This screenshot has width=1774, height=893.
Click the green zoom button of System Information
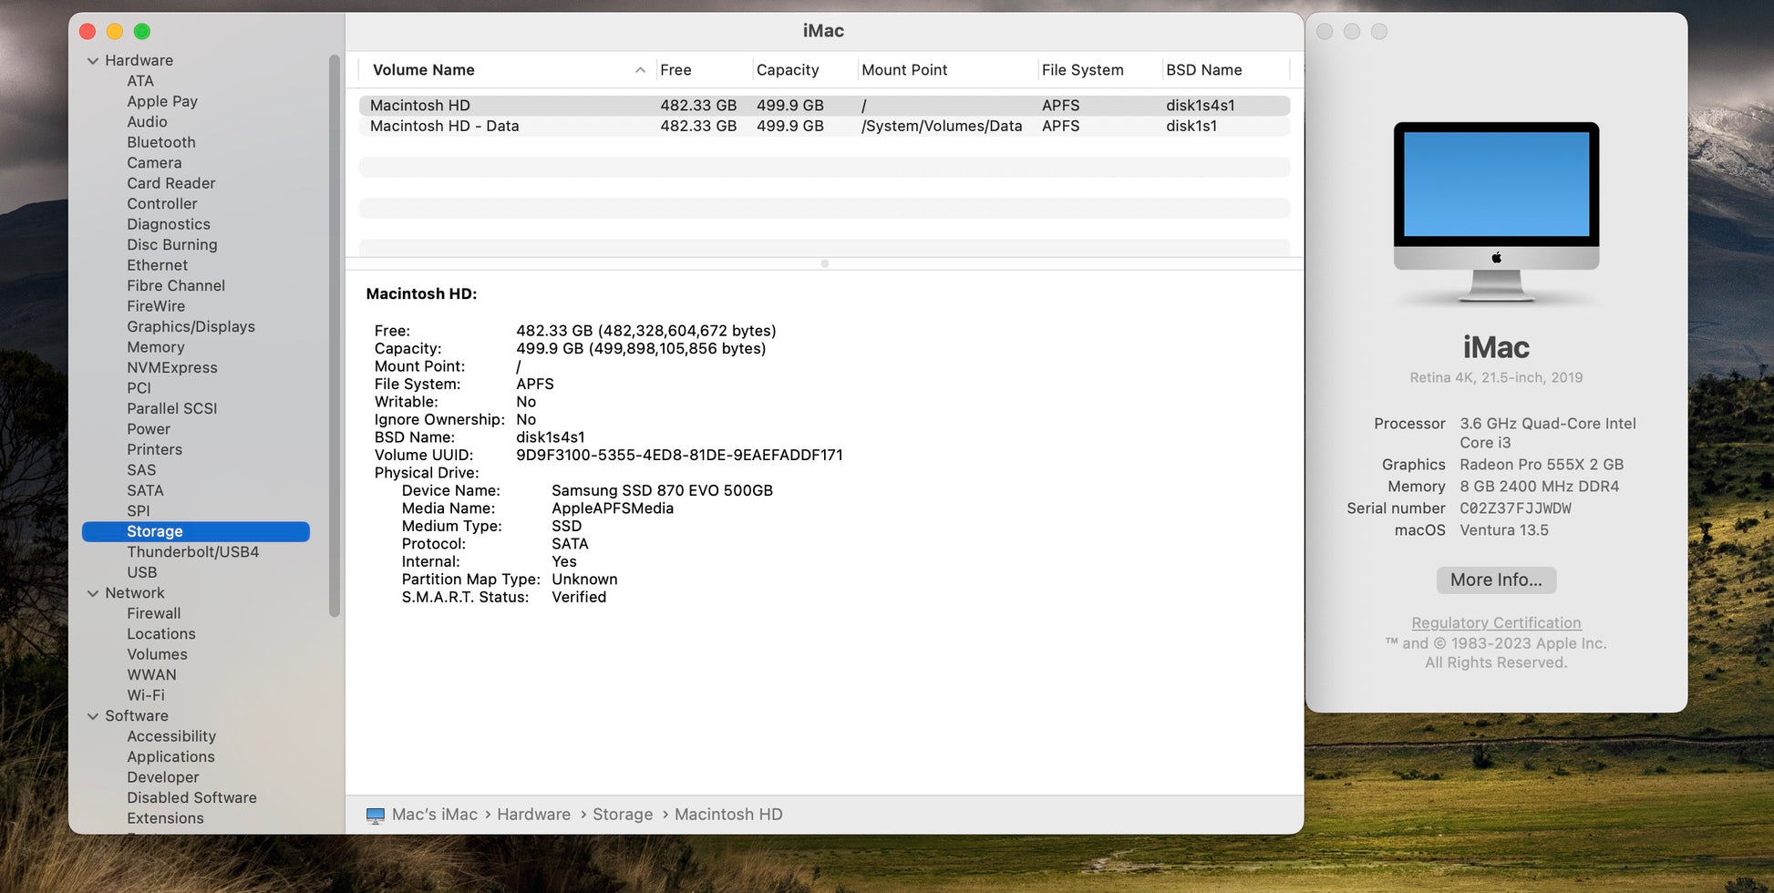(142, 32)
